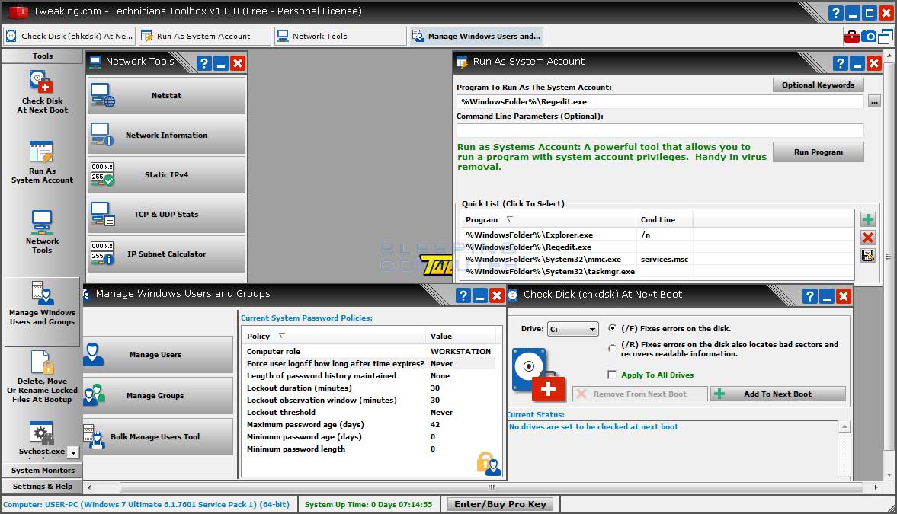Open Svchost.exe tool in sidebar
This screenshot has width=897, height=514.
click(x=41, y=439)
